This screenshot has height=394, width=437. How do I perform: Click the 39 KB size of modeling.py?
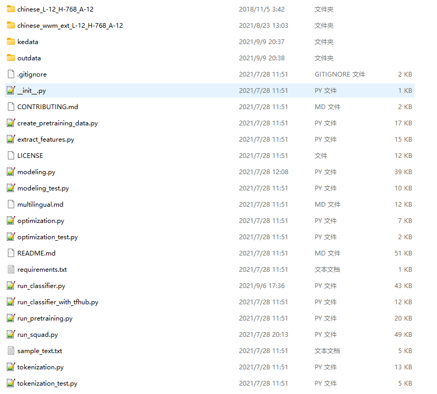403,172
